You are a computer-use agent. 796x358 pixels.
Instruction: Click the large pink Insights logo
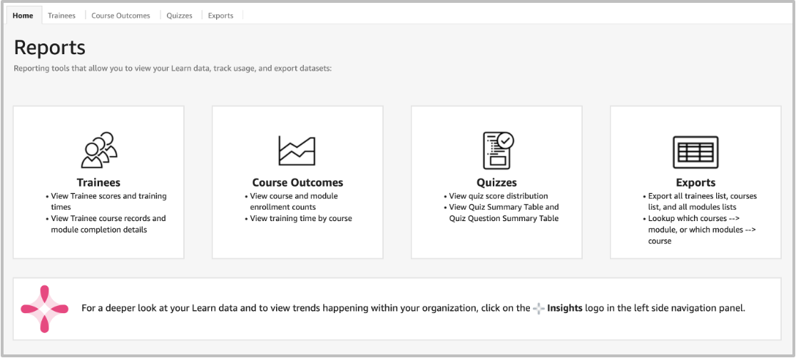[x=44, y=309]
